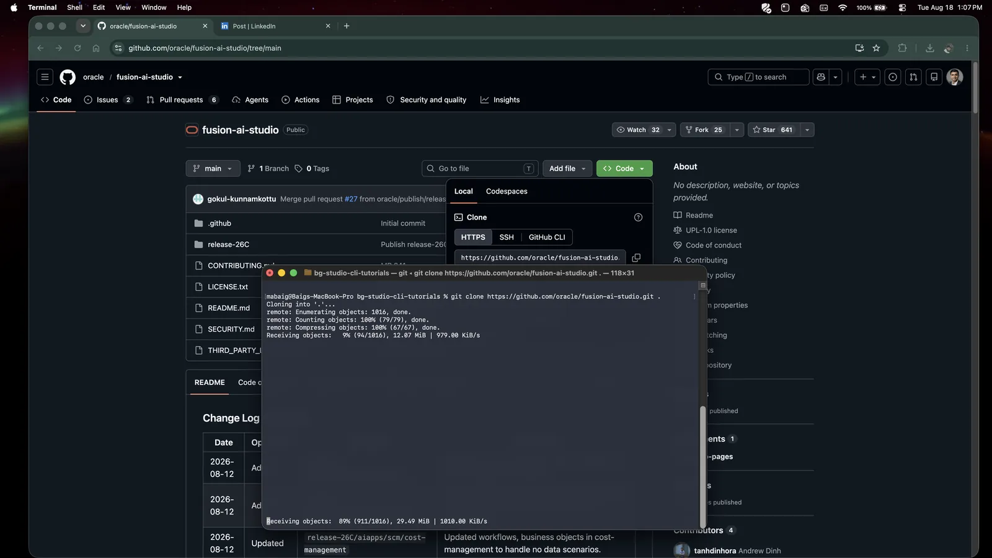
Task: Open repository switcher caret next to fusion-ai-studio
Action: pos(180,77)
